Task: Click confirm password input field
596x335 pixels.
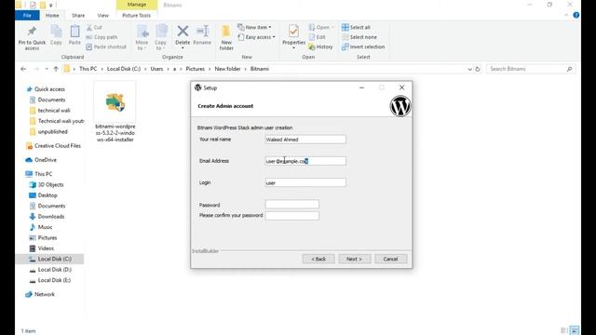Action: (x=291, y=216)
